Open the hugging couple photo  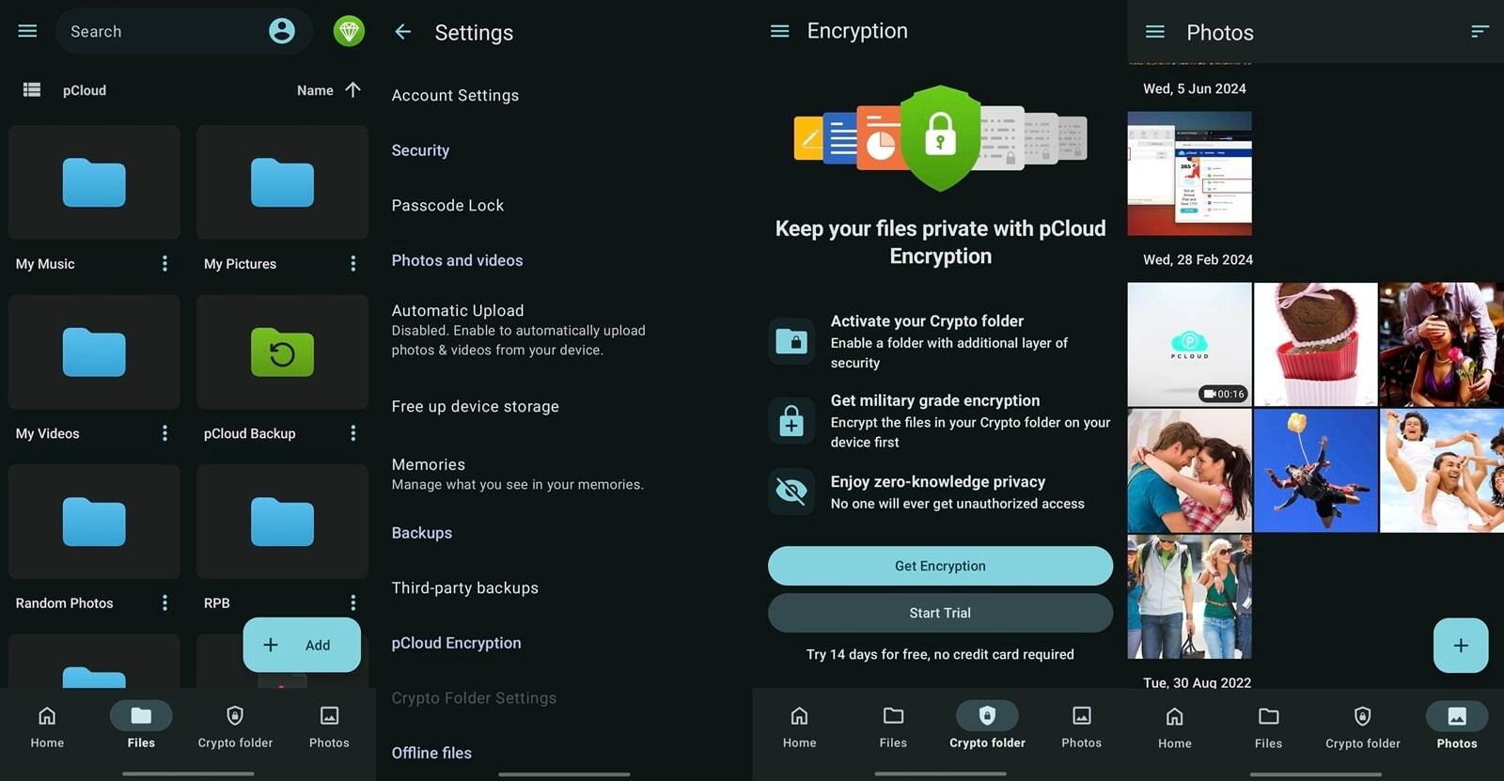1189,470
